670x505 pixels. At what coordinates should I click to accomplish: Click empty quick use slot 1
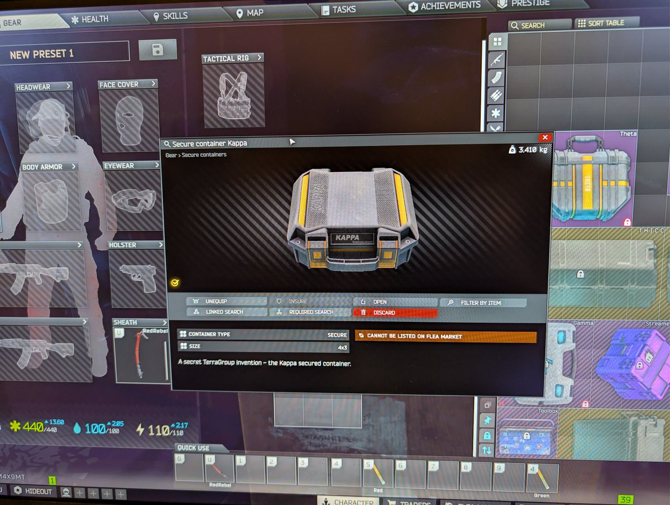click(x=250, y=470)
